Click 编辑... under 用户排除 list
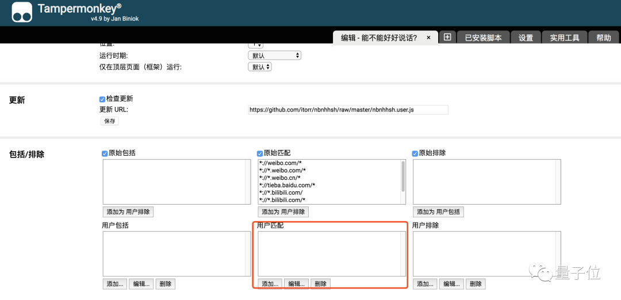The height and width of the screenshot is (300, 621). (x=452, y=284)
